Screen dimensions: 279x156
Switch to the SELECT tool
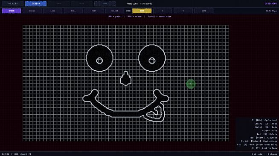pos(115,11)
